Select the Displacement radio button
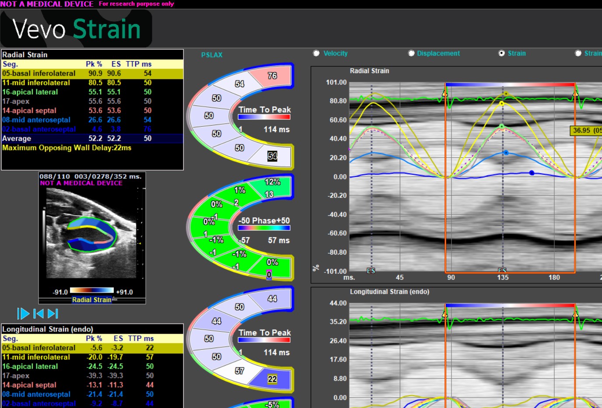Image resolution: width=602 pixels, height=408 pixels. pyautogui.click(x=411, y=53)
